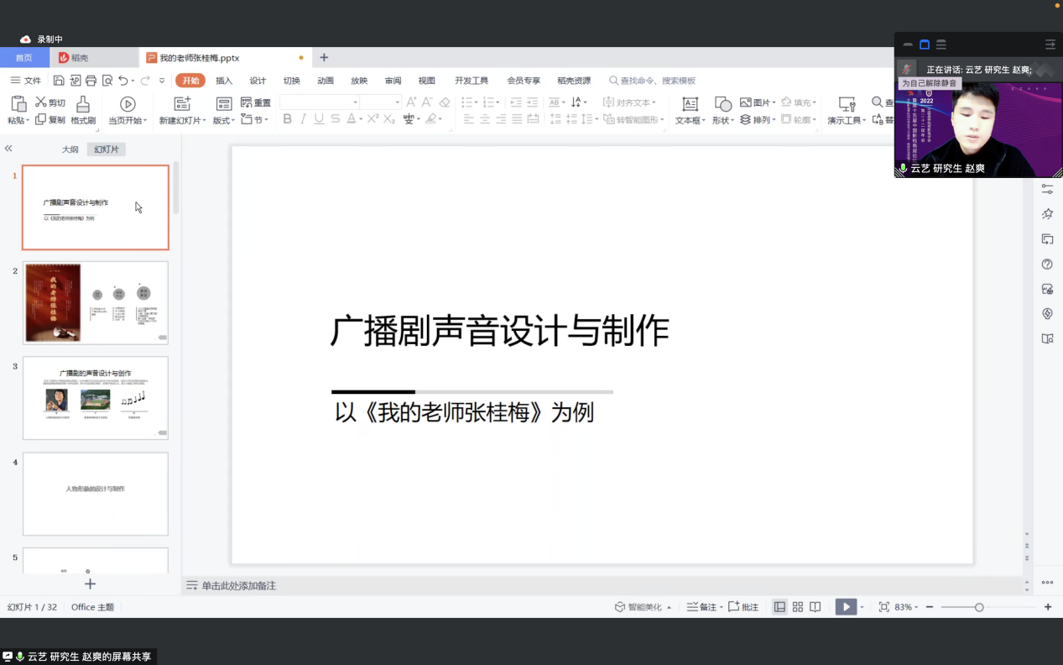Screen dimensions: 1063x665
Task: Switch to slide sorter grid view icon
Action: coord(798,607)
